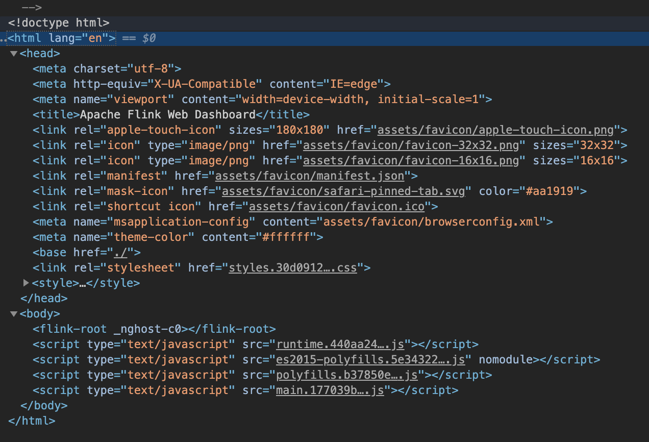Image resolution: width=649 pixels, height=442 pixels.
Task: Open the apple-touch-icon.png href link
Action: pyautogui.click(x=495, y=130)
